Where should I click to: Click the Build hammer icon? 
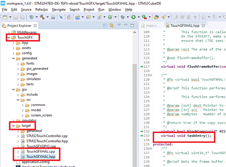tap(42, 17)
